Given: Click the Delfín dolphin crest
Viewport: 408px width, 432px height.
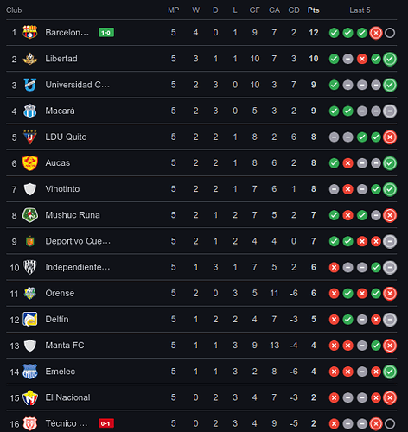Looking at the screenshot, I should tap(30, 320).
